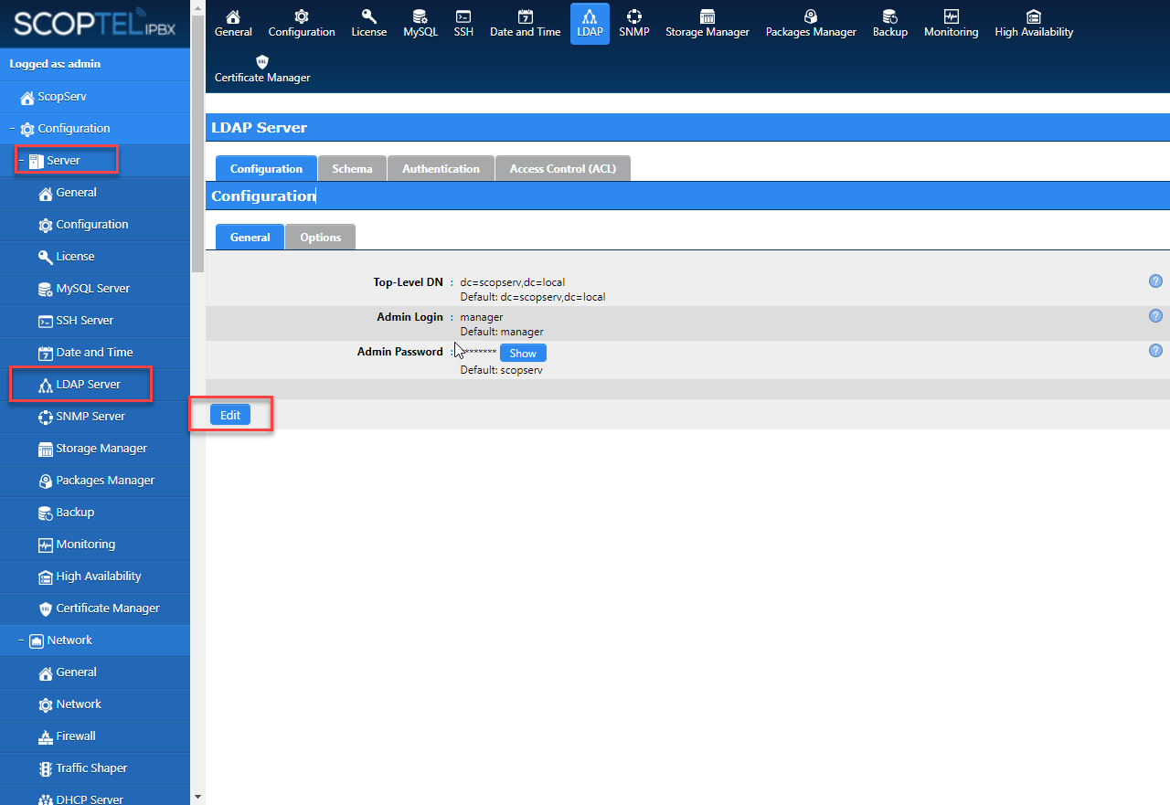The image size is (1170, 805).
Task: Click the MySQL toolbar icon
Action: coord(420,24)
